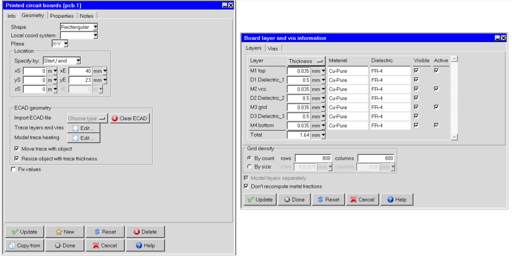Viewport: 512px width, 256px height.
Task: Select the By size radio button
Action: (250, 167)
